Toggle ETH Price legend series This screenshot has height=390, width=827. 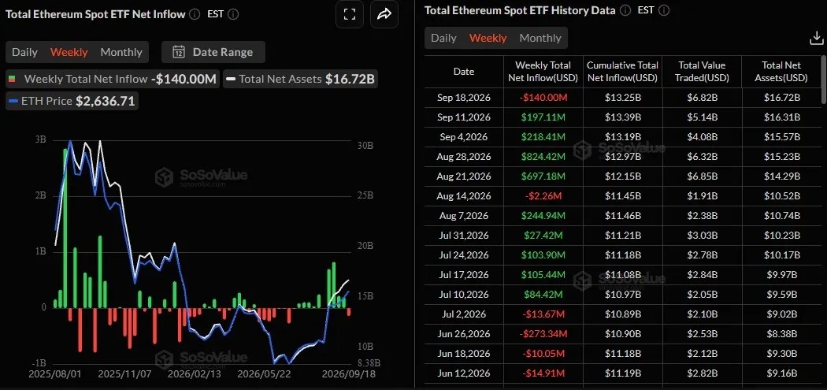pos(72,101)
